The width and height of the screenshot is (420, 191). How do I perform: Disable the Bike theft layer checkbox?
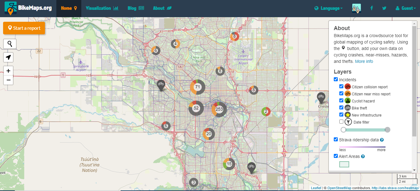click(341, 108)
